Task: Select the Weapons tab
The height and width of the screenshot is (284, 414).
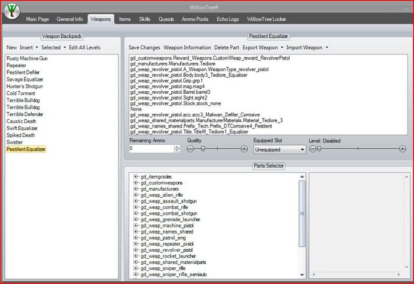Action: pos(101,19)
